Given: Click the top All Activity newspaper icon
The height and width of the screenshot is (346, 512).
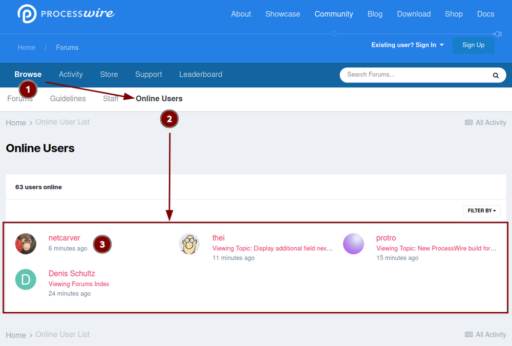Looking at the screenshot, I should (468, 123).
